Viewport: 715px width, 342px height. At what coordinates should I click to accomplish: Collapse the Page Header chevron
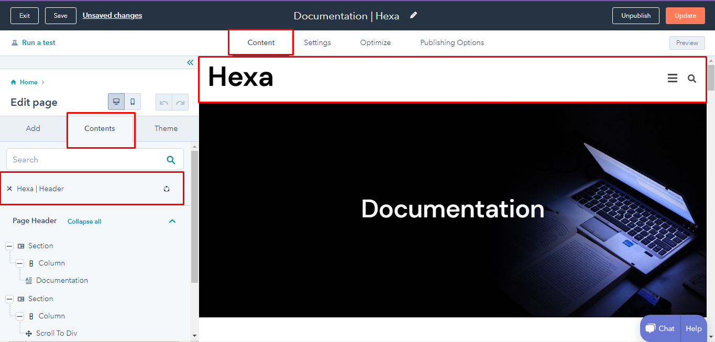tap(172, 221)
